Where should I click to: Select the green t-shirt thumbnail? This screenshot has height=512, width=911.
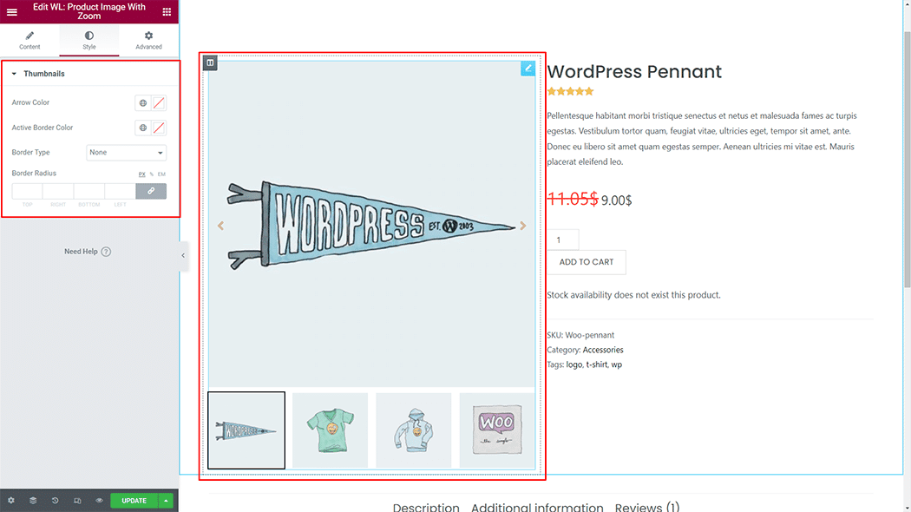pos(330,430)
